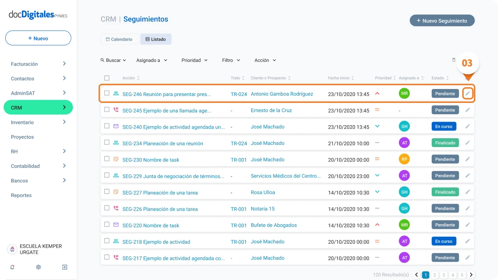Edit SEG-246 row with pencil icon
This screenshot has width=498, height=280.
tap(467, 93)
